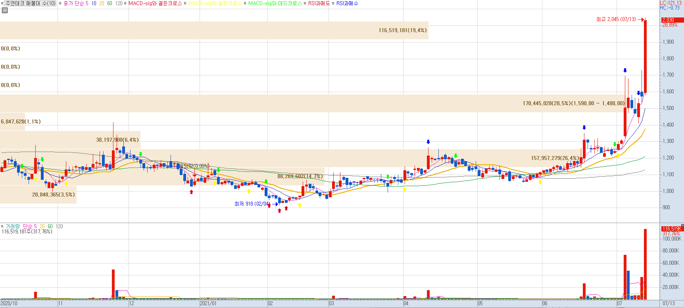This screenshot has width=684, height=308.
Task: Select the red MACD-sig와 골든크로스 label
Action: click(x=155, y=3)
